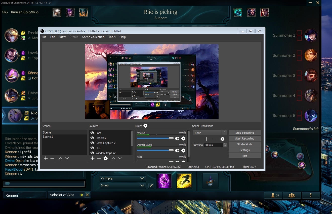This screenshot has height=214, width=332.
Task: Open the Smeb mastery page dropdown
Action: click(123, 185)
